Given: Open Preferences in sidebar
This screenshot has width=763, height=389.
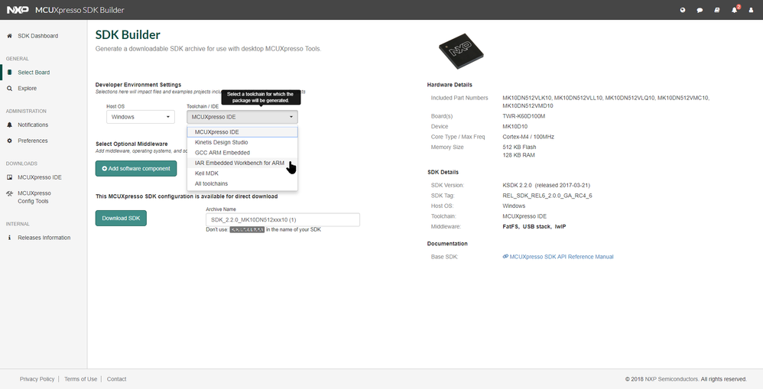Looking at the screenshot, I should coord(33,141).
